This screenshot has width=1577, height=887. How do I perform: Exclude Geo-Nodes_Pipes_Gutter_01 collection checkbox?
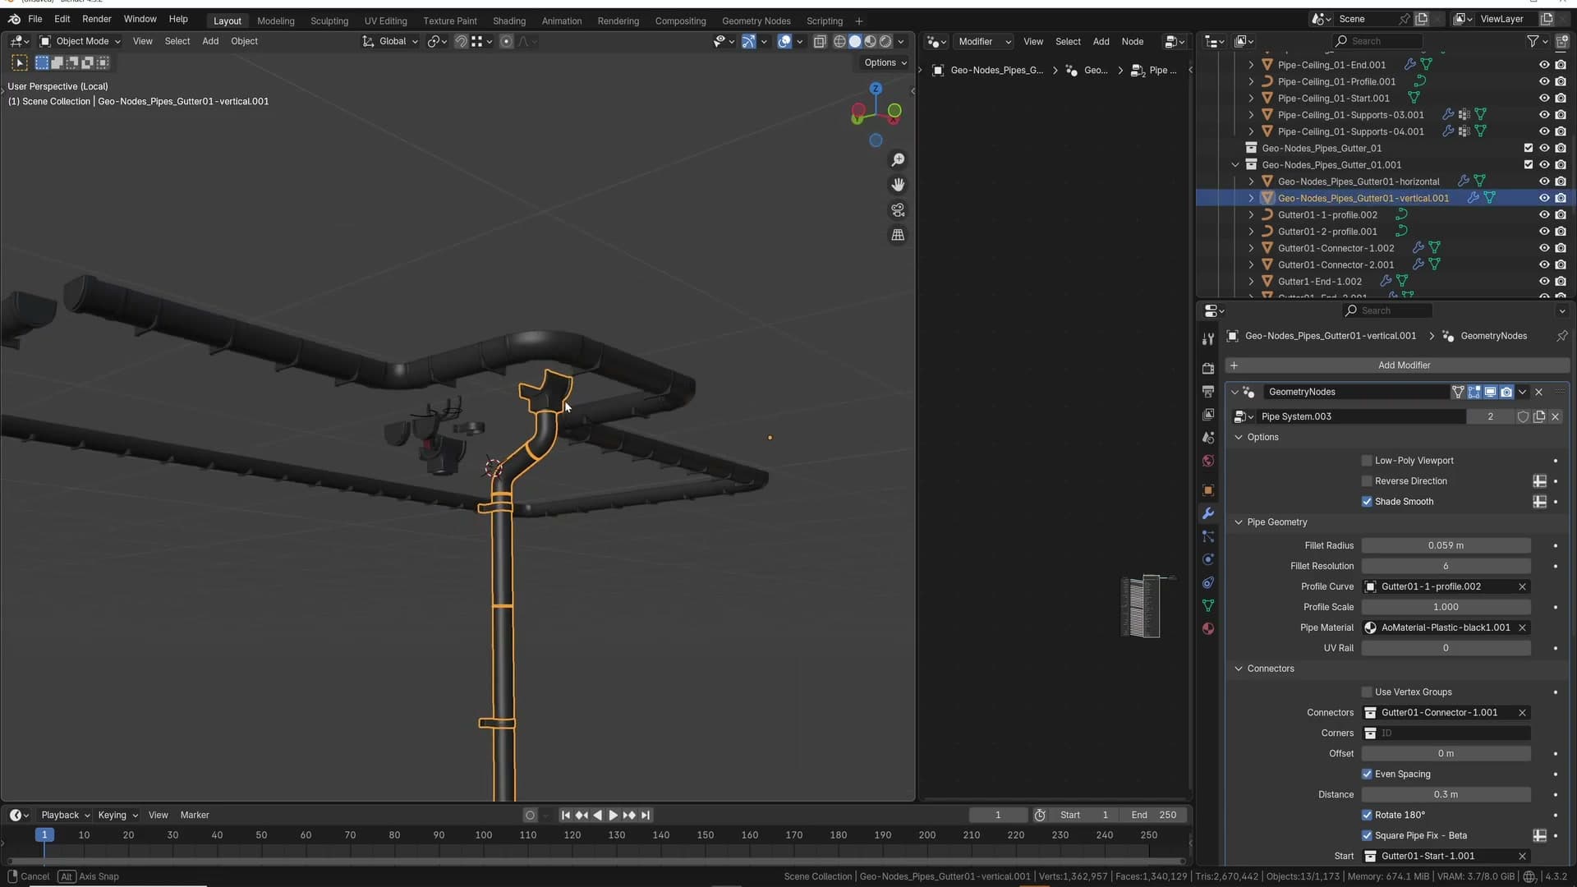1528,149
